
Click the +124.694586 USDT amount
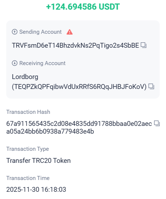pos(83,7)
